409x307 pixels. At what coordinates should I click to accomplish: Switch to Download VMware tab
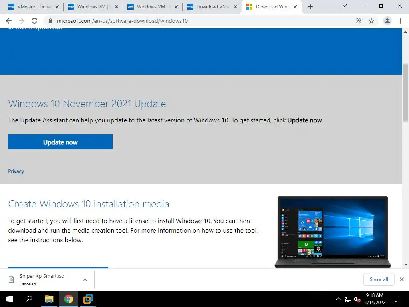tap(211, 7)
